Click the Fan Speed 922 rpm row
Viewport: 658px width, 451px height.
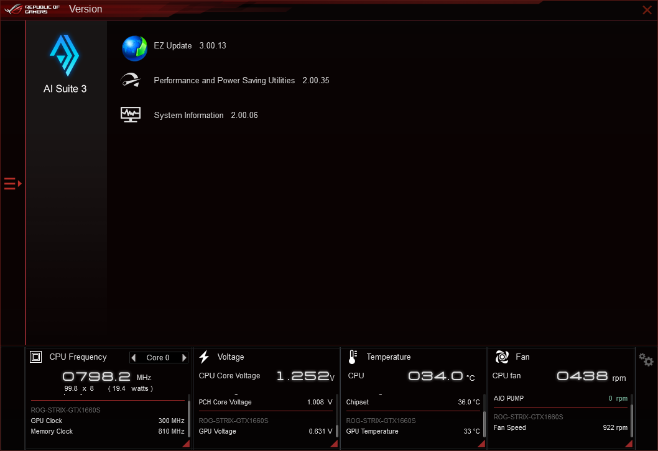click(x=560, y=427)
